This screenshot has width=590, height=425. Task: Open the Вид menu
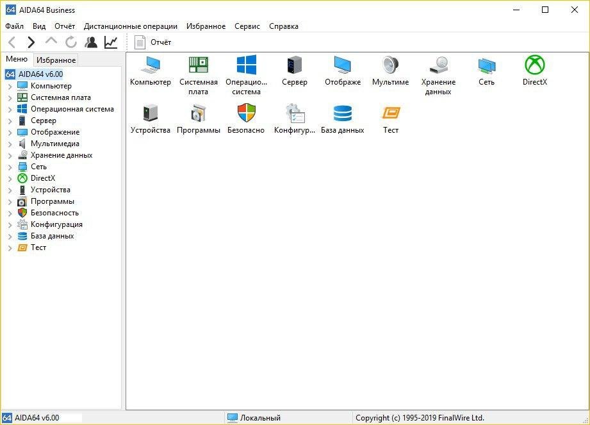[39, 26]
